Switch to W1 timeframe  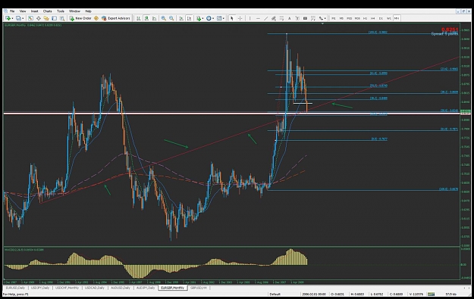click(389, 18)
